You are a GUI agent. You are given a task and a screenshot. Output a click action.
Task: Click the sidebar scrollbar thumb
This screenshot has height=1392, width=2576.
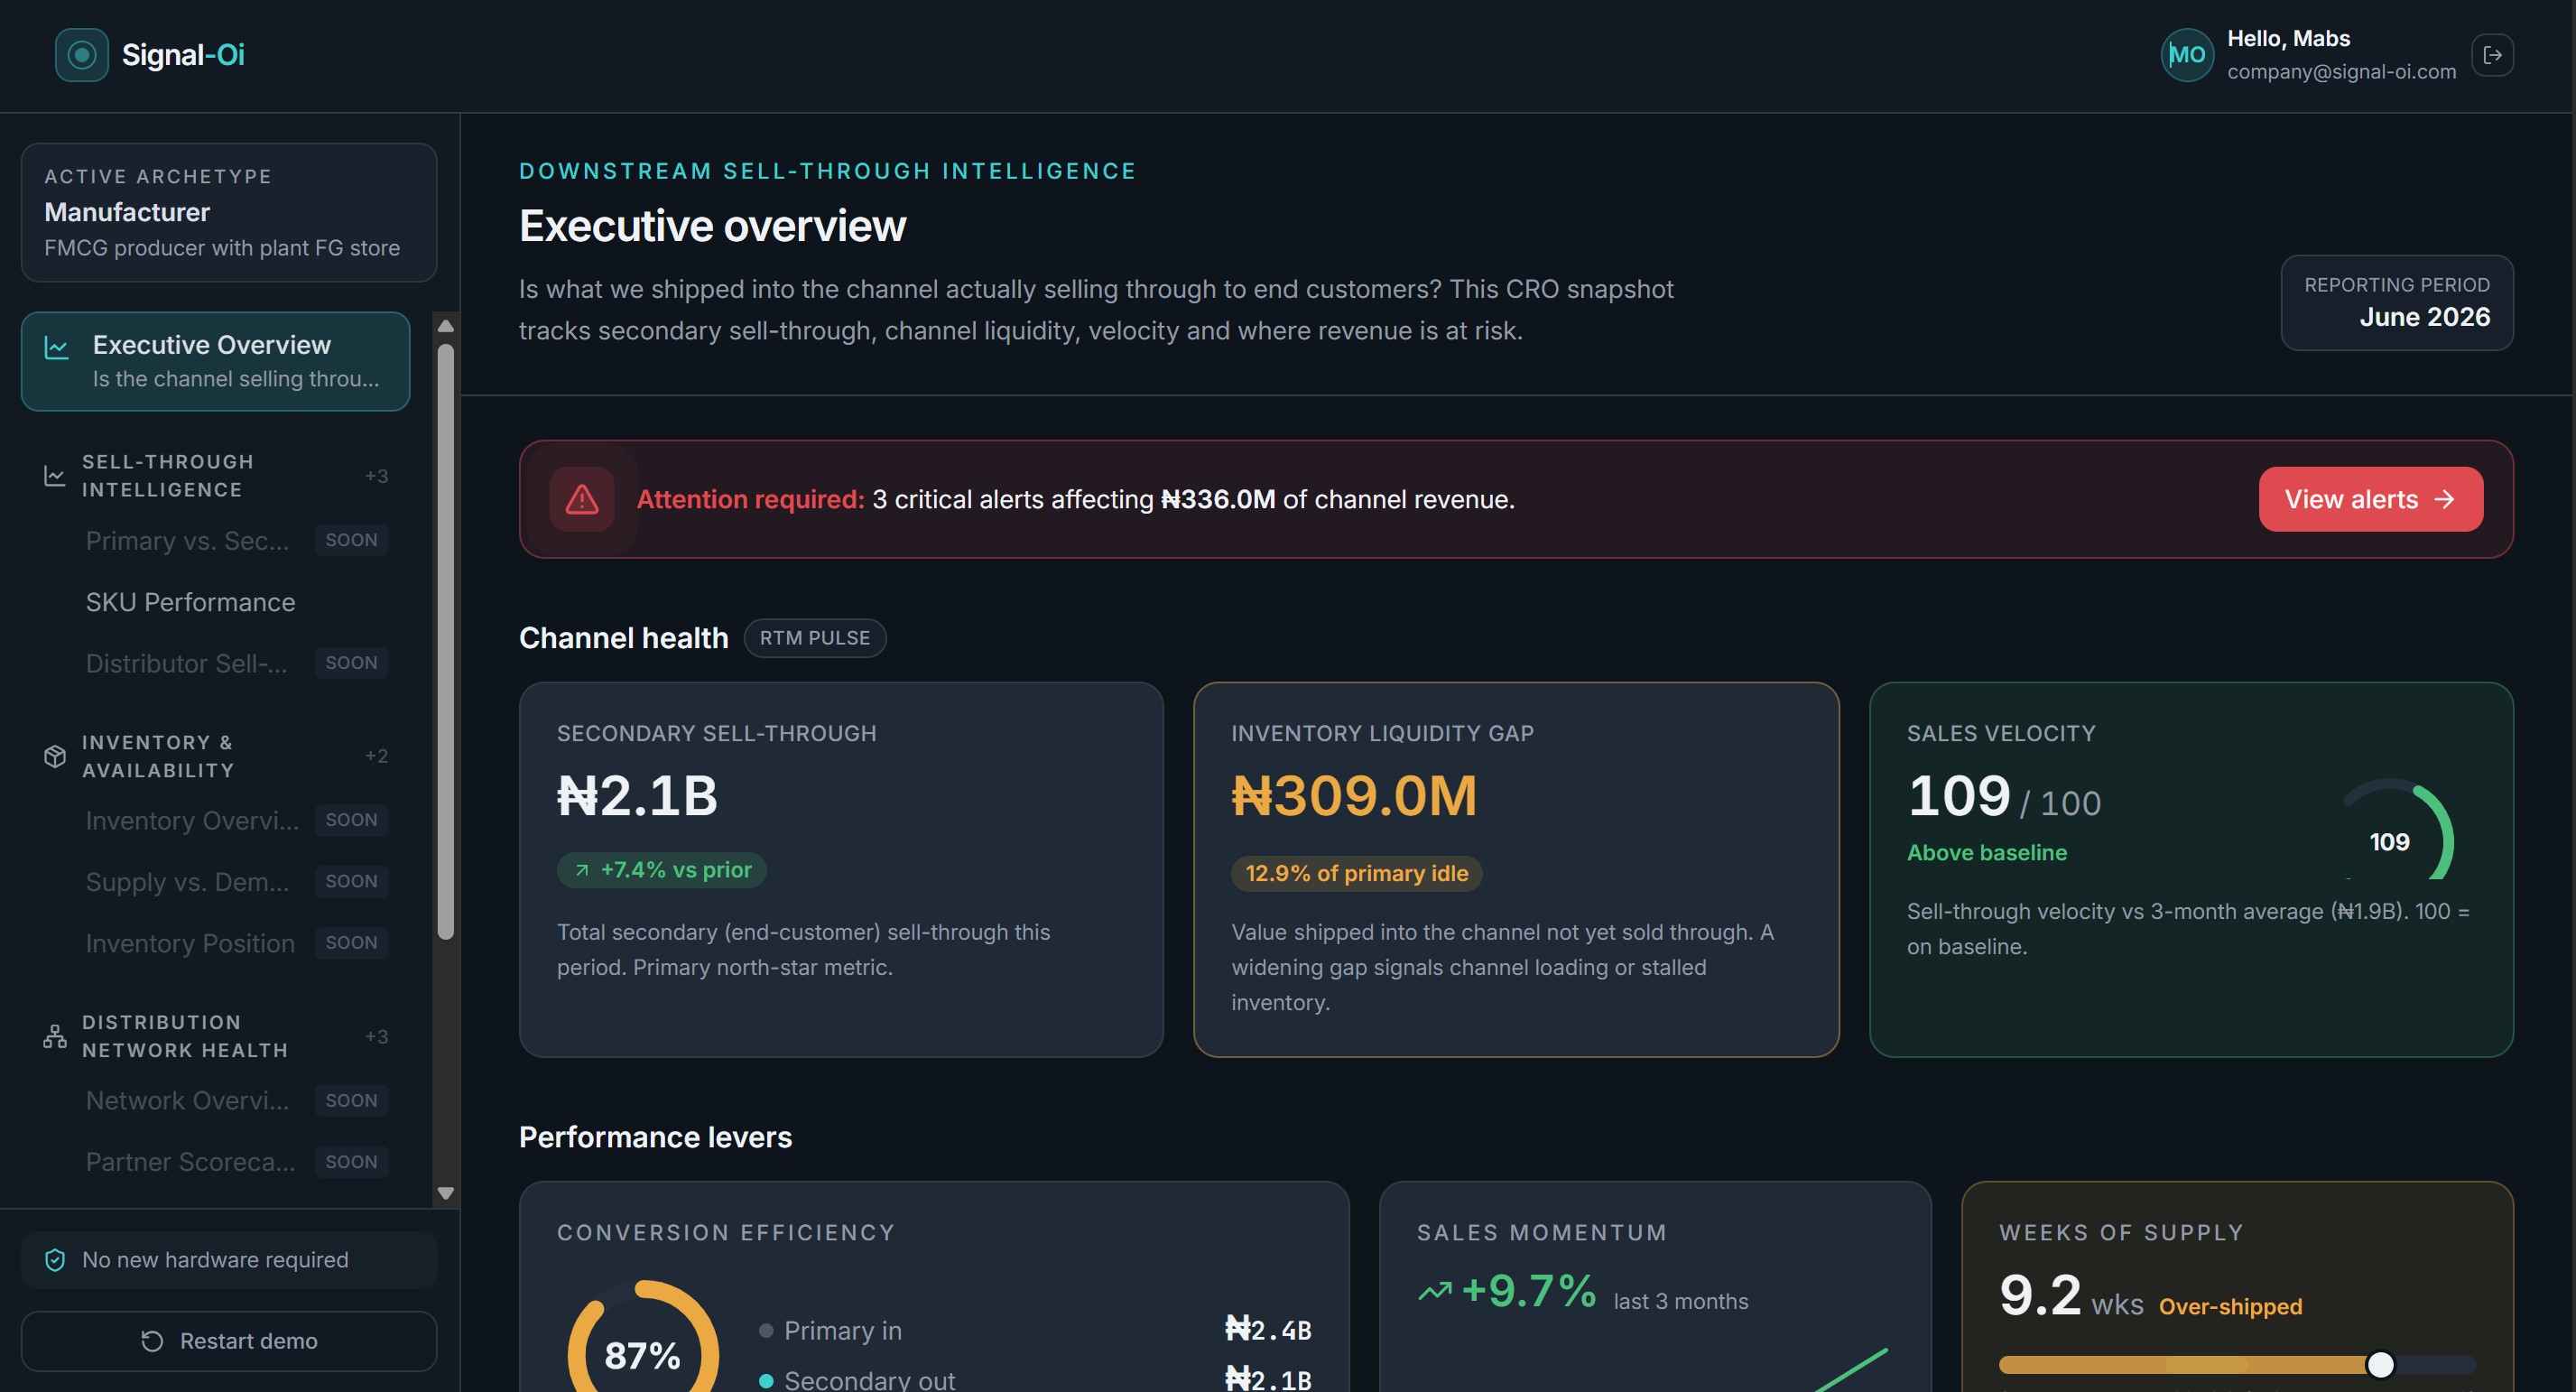coord(446,641)
